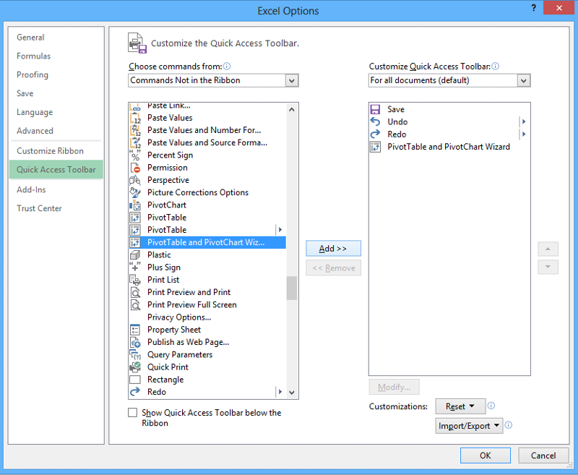Click the Query Parameters icon
This screenshot has width=578, height=475.
[135, 355]
